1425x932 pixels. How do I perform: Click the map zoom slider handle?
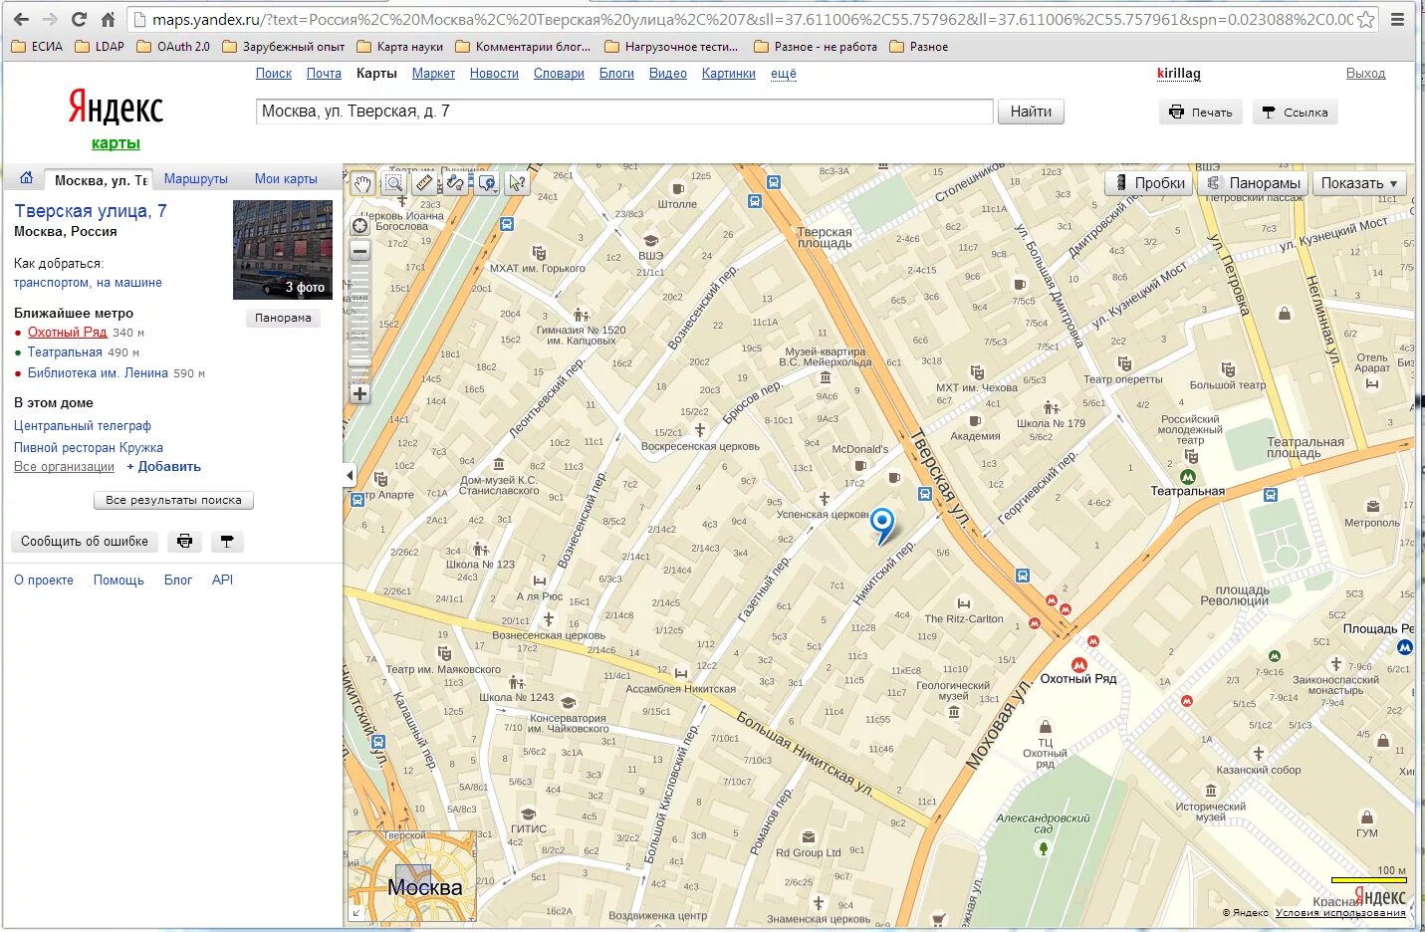tap(360, 362)
